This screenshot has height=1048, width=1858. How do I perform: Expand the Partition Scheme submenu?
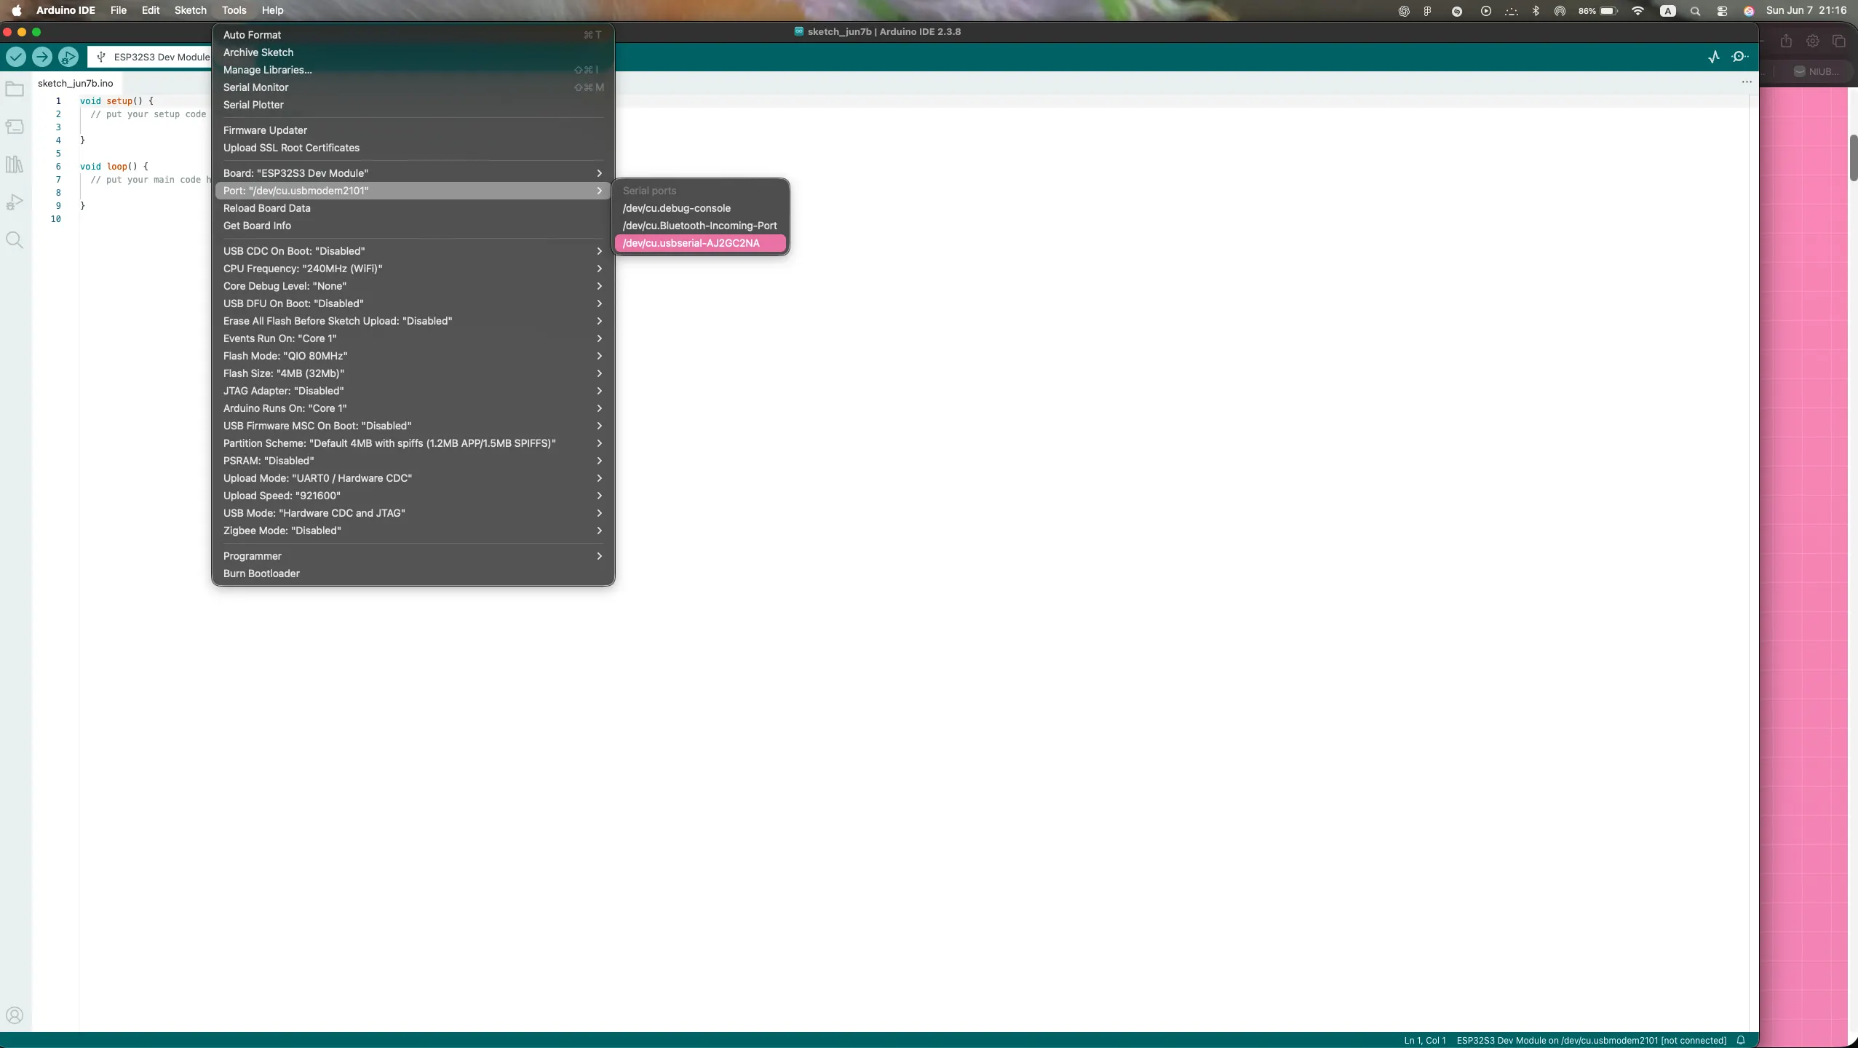[413, 443]
